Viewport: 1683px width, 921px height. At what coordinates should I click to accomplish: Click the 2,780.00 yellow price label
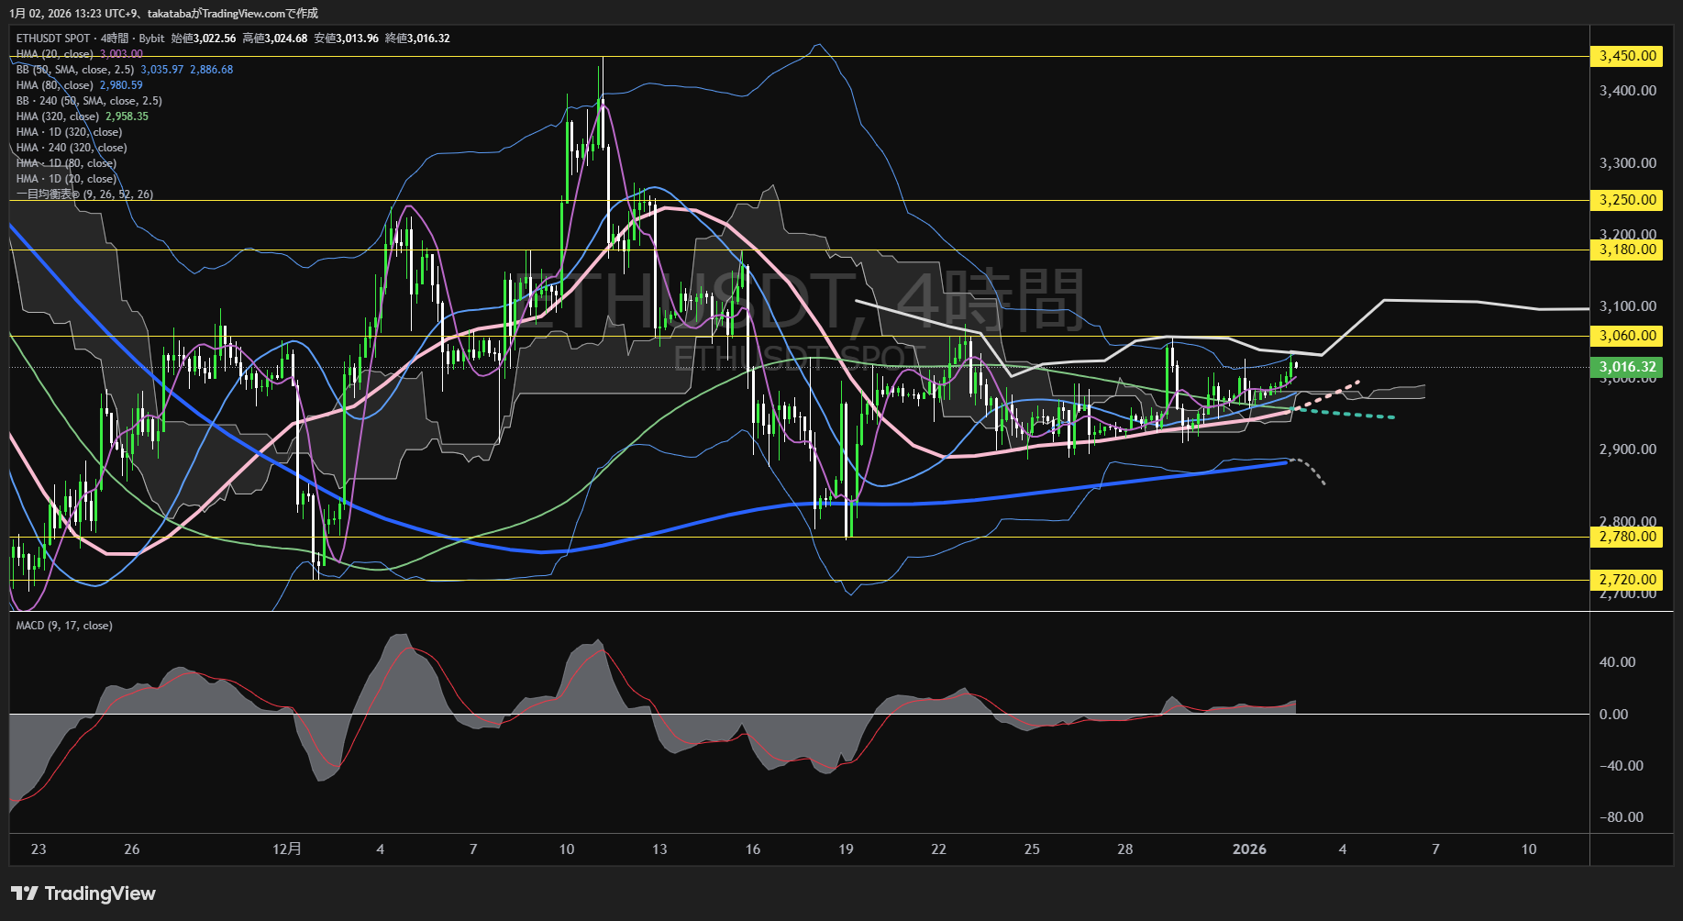click(1627, 537)
